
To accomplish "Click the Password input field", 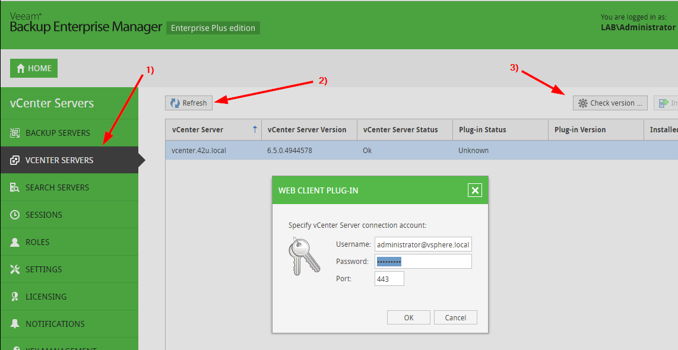I will coord(423,262).
